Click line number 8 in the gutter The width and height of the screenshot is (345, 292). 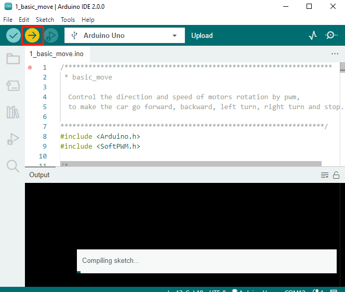(x=45, y=137)
